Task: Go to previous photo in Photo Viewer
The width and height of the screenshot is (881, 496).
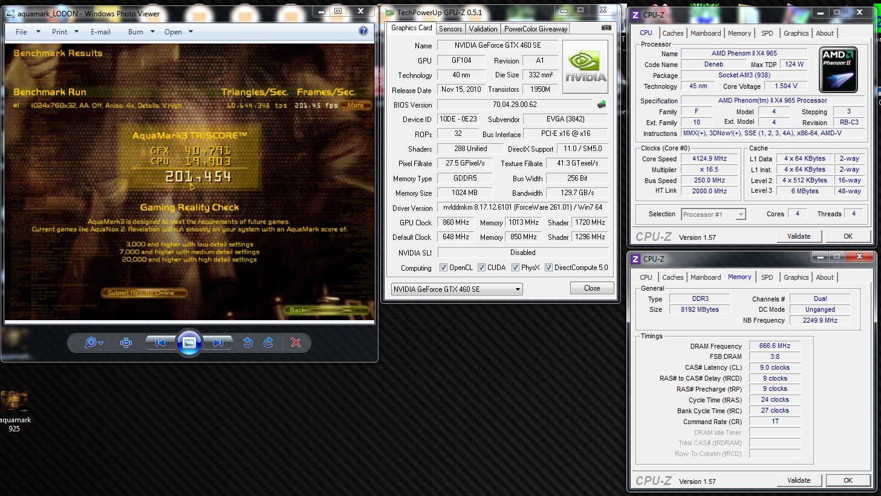Action: (x=160, y=343)
